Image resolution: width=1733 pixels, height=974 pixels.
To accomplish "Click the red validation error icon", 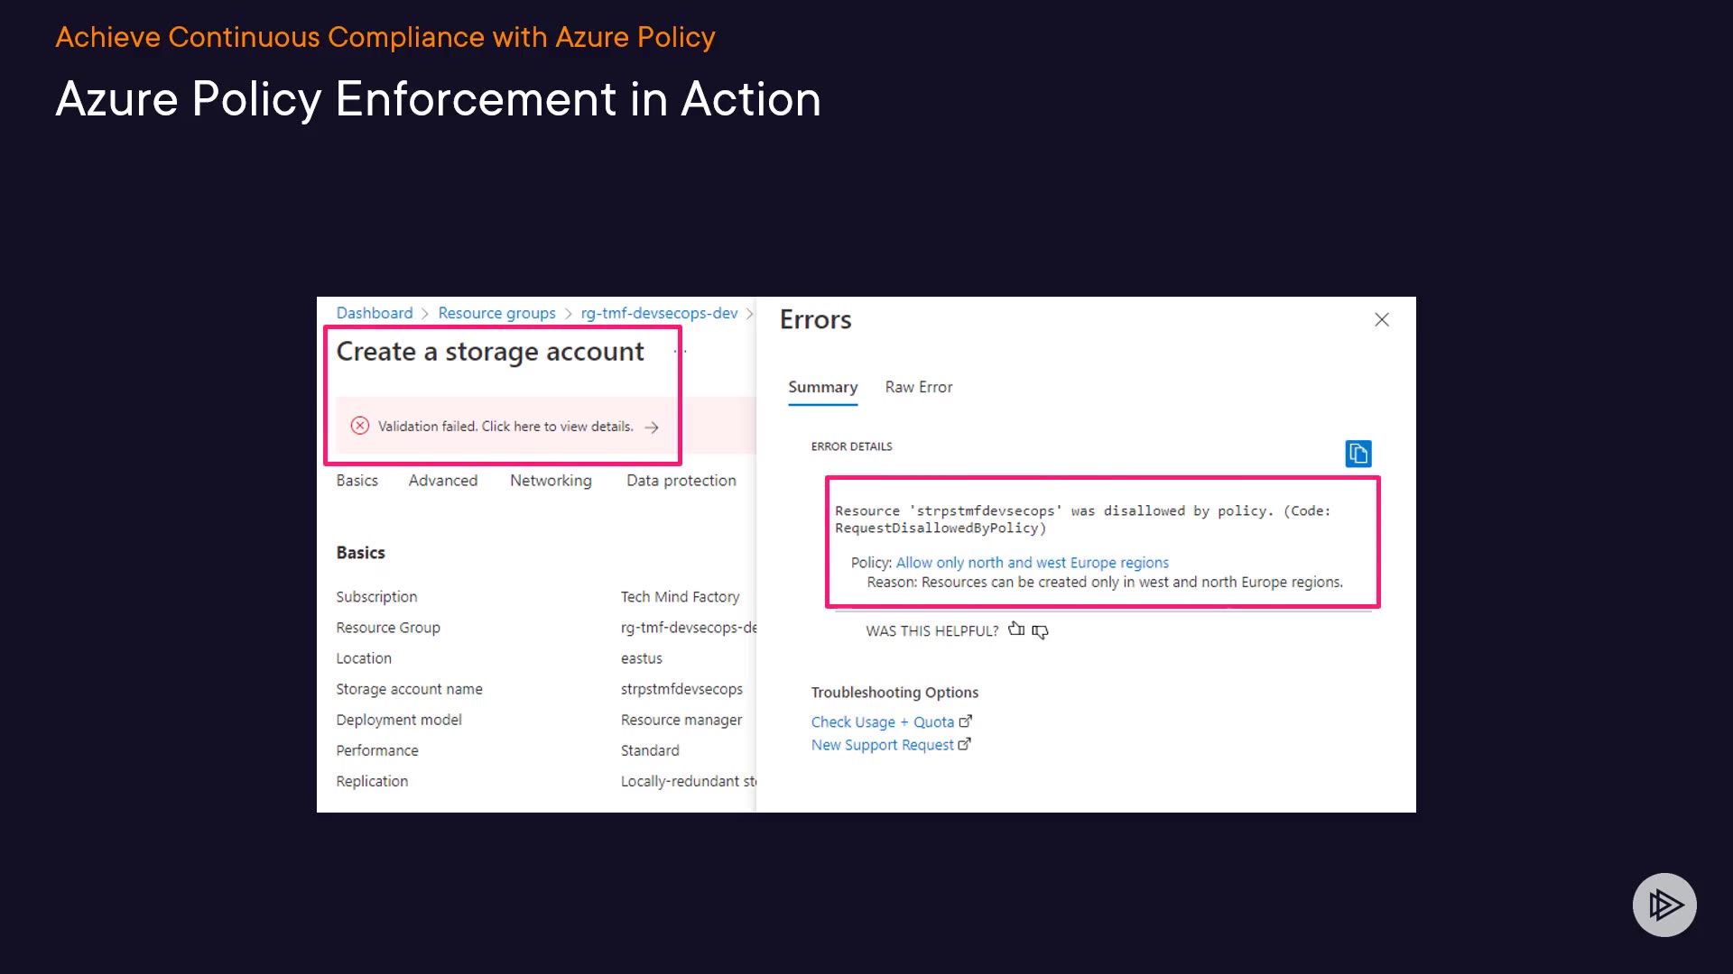I will point(359,426).
